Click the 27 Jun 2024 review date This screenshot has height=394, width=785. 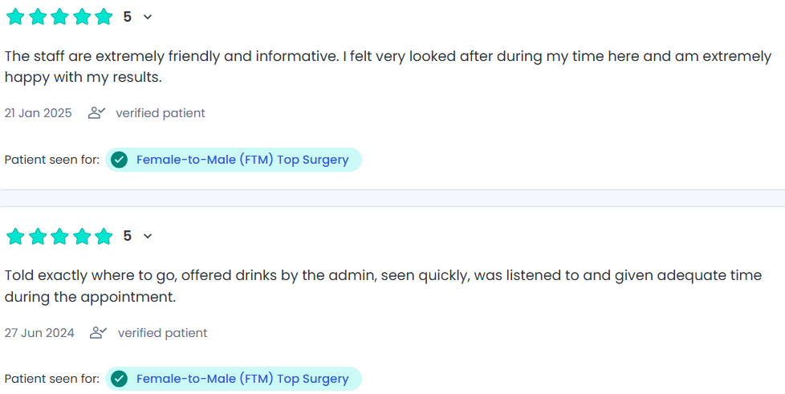39,333
